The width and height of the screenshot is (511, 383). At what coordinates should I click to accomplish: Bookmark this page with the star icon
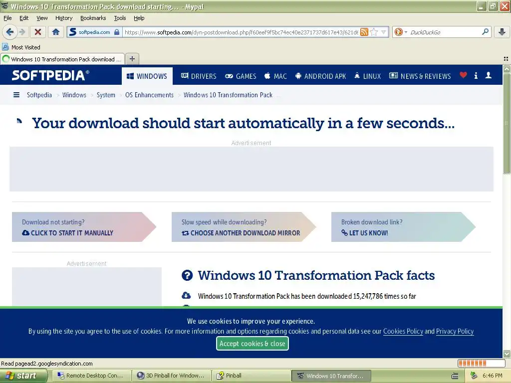374,32
